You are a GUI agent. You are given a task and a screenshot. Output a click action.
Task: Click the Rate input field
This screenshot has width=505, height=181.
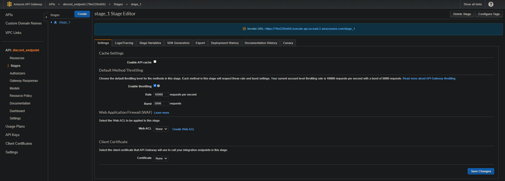pos(161,94)
